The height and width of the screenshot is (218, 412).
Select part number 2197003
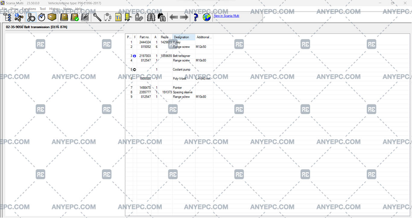pyautogui.click(x=145, y=56)
